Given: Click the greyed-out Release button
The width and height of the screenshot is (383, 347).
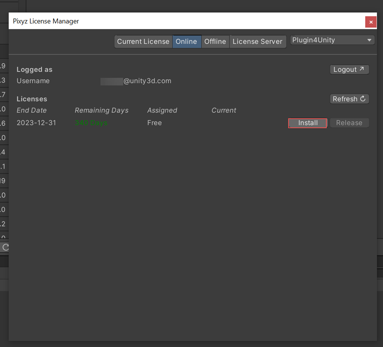Looking at the screenshot, I should 349,123.
